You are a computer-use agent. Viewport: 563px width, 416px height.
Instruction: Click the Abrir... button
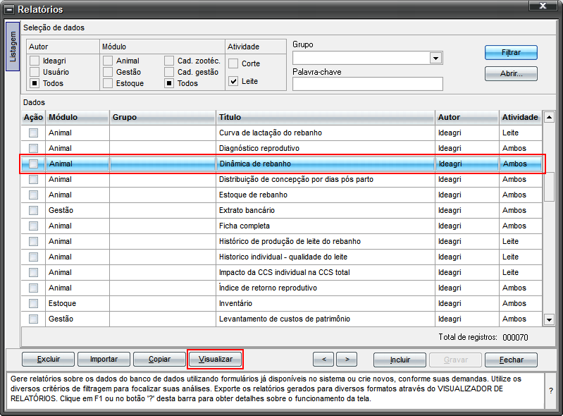click(x=511, y=73)
